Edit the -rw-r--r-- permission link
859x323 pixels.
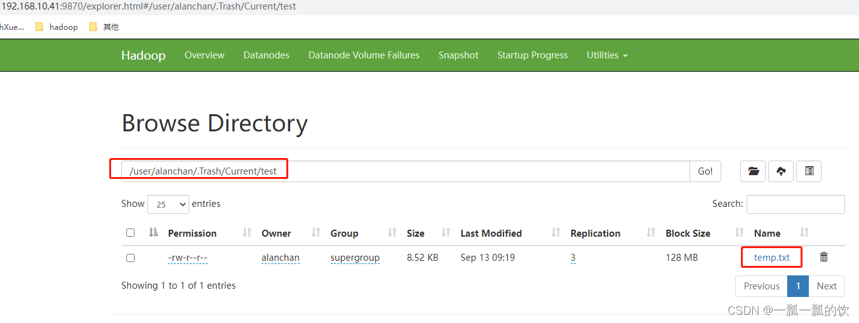[187, 258]
